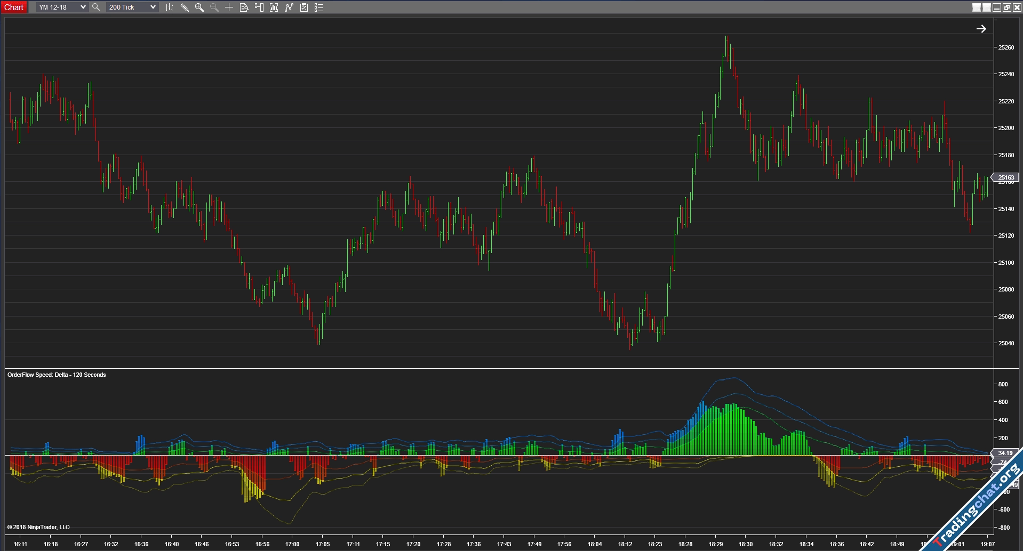Open the right white window-link button
The image size is (1023, 551).
986,7
